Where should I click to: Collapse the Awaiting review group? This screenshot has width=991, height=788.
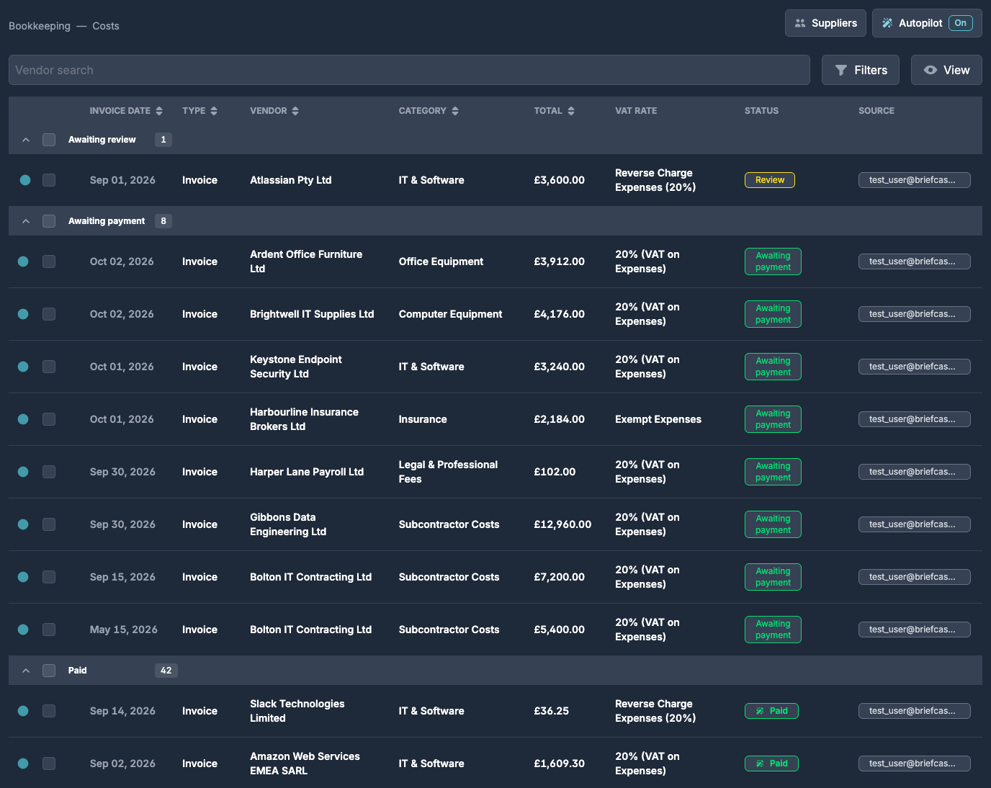pyautogui.click(x=26, y=140)
